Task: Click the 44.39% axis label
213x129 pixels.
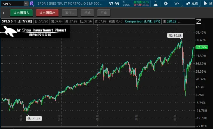Action: pos(201,56)
